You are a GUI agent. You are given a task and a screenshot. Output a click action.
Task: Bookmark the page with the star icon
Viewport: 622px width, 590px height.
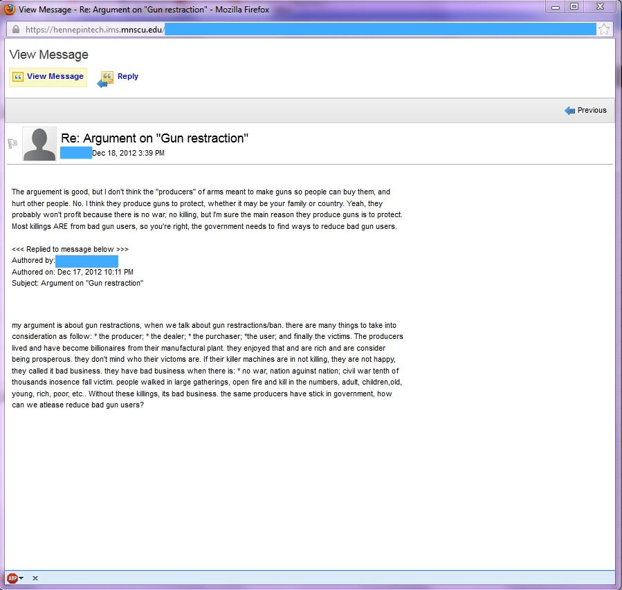coord(604,29)
